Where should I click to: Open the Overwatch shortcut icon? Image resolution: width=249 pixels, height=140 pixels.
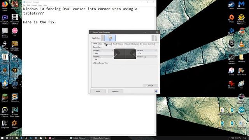(5, 112)
